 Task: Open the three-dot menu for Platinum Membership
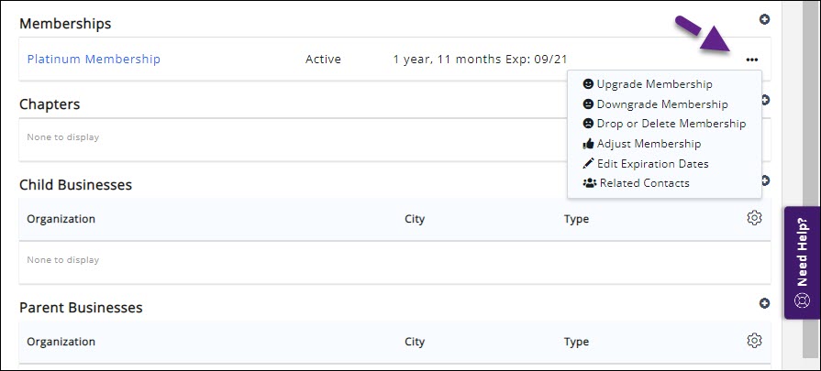click(x=752, y=60)
